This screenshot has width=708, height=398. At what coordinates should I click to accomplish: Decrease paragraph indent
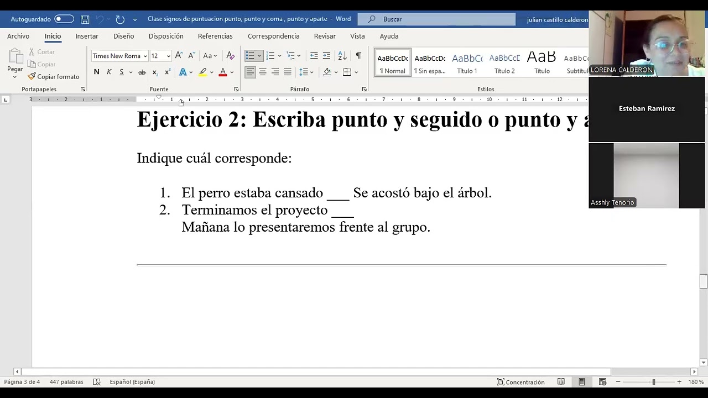coord(314,56)
